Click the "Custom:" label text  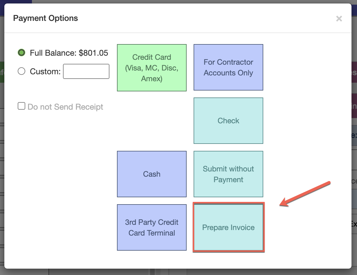coord(45,71)
